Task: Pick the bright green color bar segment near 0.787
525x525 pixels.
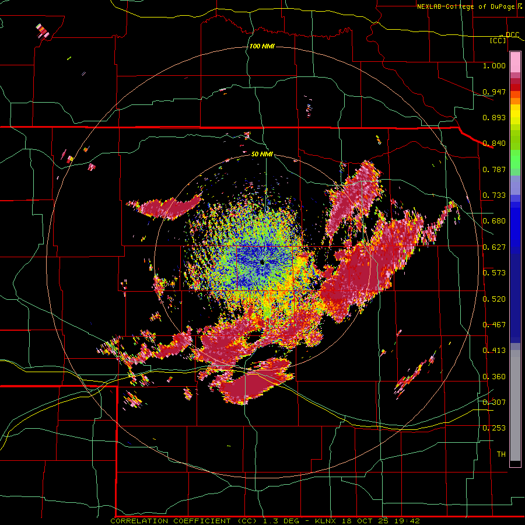Action: [515, 162]
